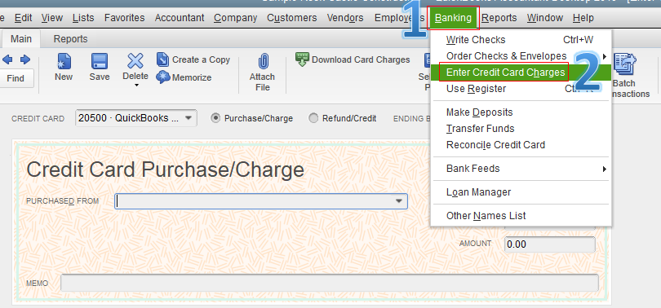Choose Write Checks from Banking menu

(x=521, y=40)
